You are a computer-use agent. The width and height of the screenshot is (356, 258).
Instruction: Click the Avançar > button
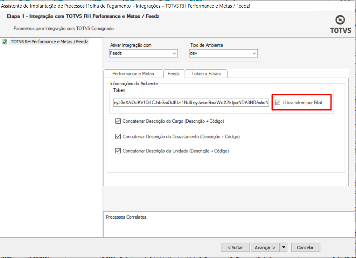point(265,247)
